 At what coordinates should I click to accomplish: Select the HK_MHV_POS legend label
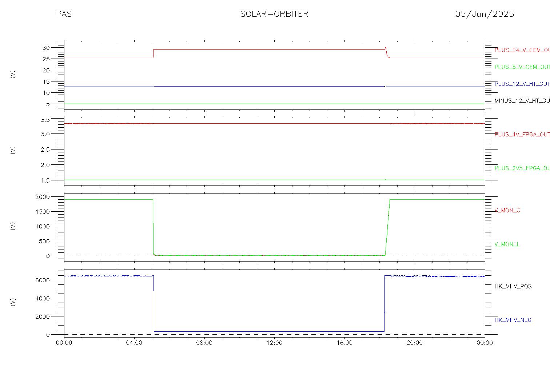click(513, 286)
